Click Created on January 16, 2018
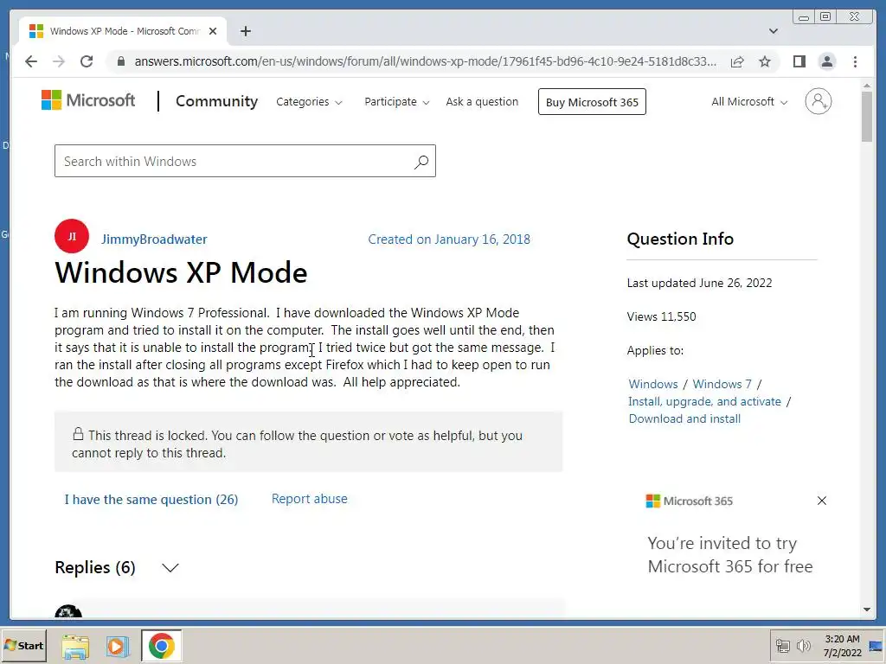886x664 pixels. coord(449,239)
